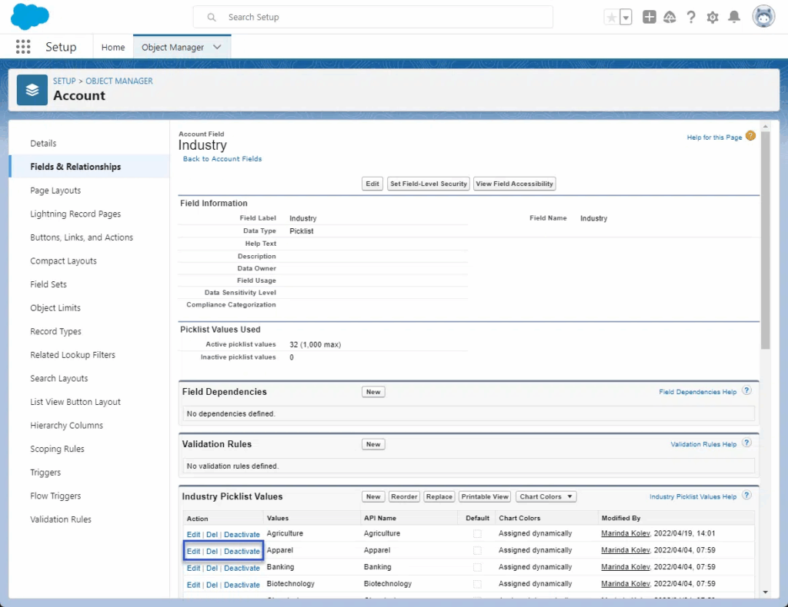
Task: Toggle Default checkbox for Agriculture
Action: tap(477, 533)
